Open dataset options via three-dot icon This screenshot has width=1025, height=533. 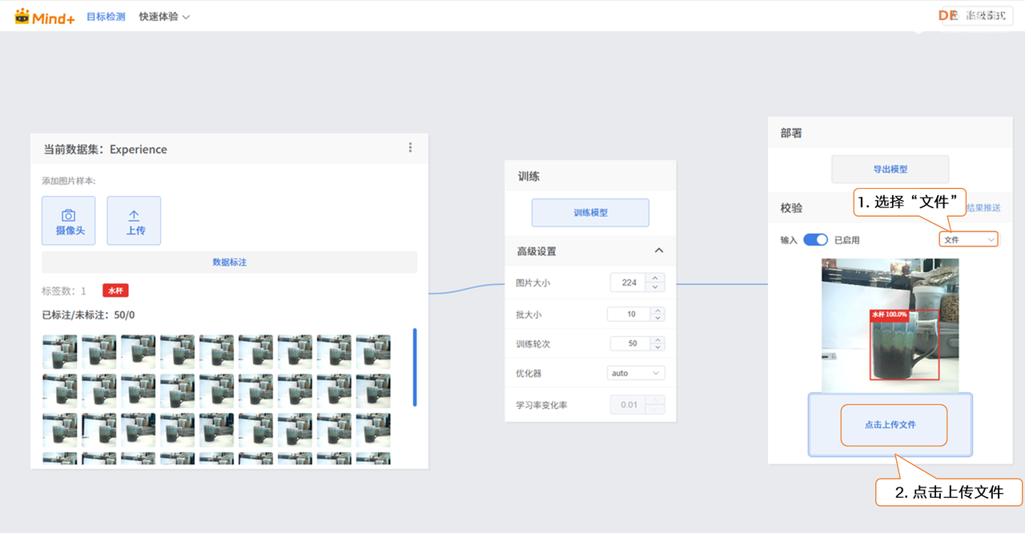pos(410,147)
